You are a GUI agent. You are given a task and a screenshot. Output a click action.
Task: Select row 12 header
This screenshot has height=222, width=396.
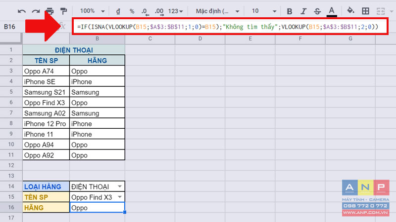(x=11, y=165)
